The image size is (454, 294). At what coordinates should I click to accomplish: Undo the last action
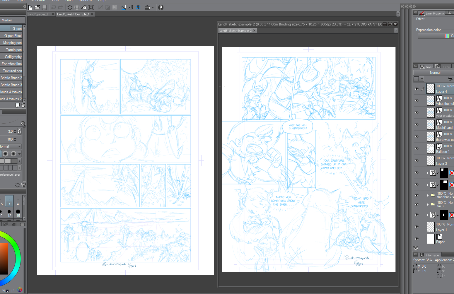(x=54, y=7)
